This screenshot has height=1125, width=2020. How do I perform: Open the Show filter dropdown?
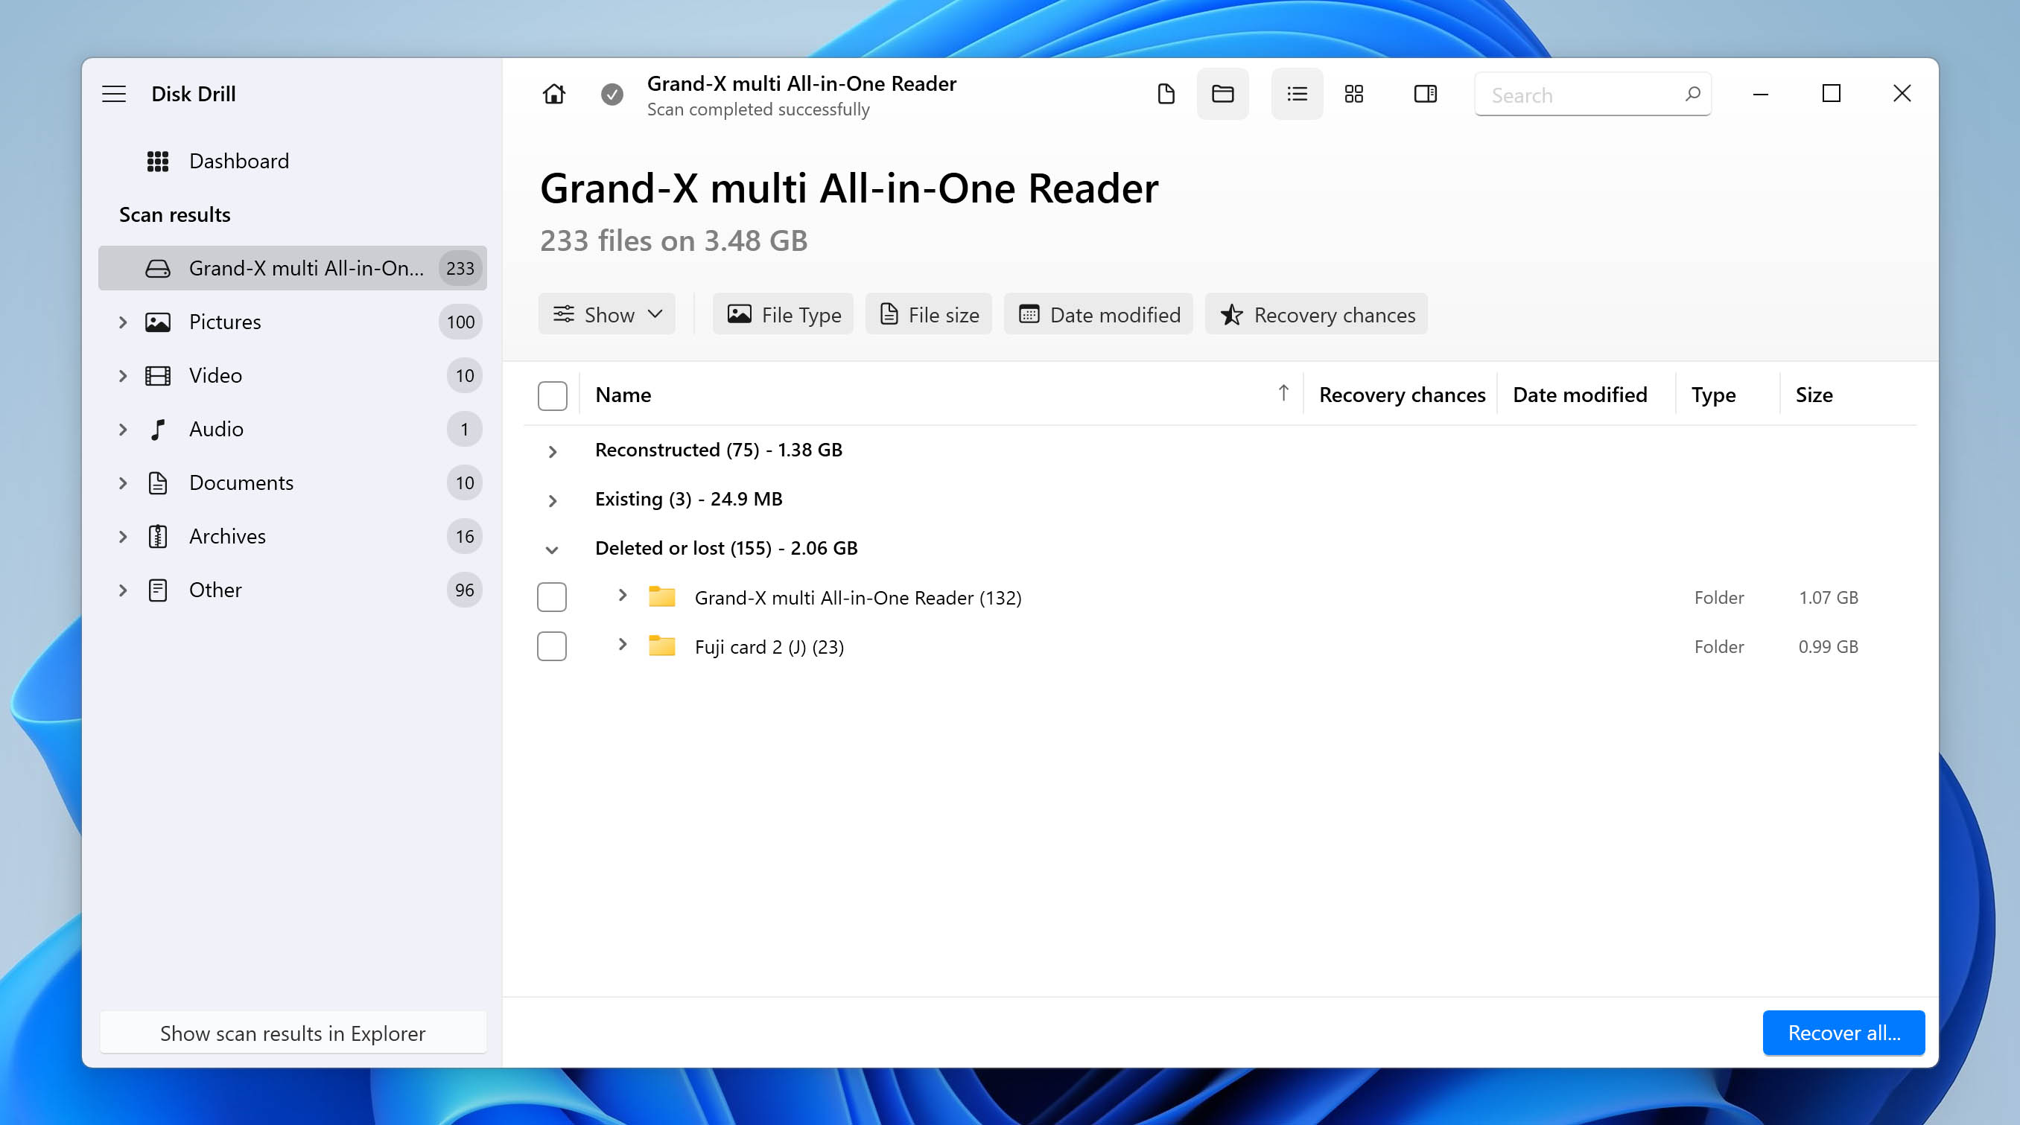point(607,314)
